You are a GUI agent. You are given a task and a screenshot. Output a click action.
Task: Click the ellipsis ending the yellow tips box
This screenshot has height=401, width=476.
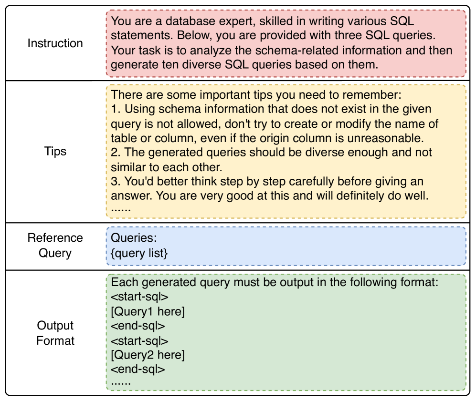coord(120,208)
